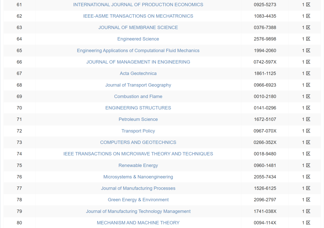Screen dimensions: 324x228
Task: Click the 区 icon in row 74
Action: [308, 154]
